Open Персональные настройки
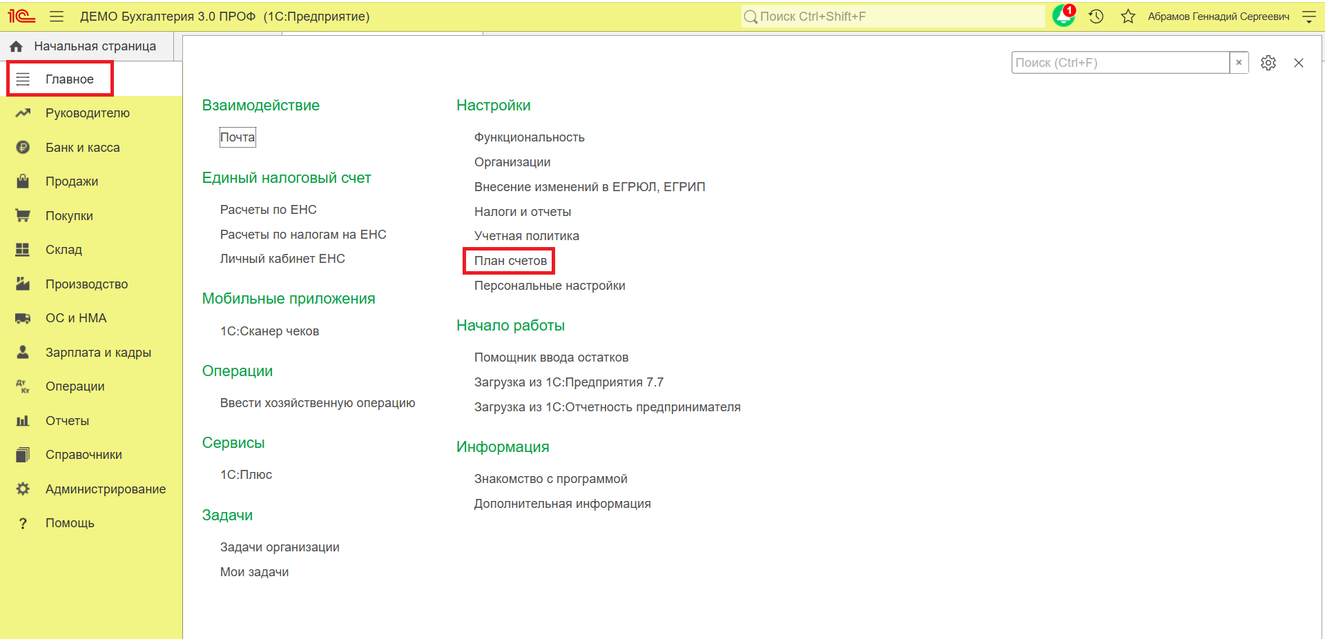Viewport: 1325px width, 639px height. click(550, 286)
